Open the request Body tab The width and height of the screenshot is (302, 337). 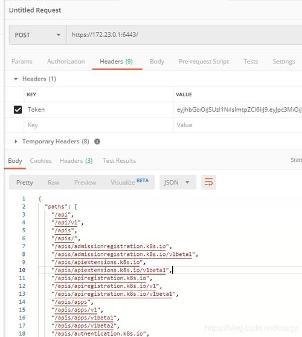157,62
